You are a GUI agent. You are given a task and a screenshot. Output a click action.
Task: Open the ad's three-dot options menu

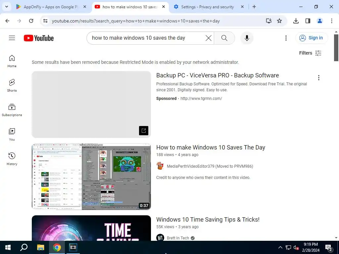(318, 78)
